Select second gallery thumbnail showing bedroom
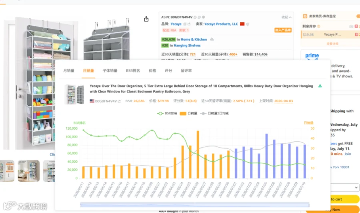The height and width of the screenshot is (213, 360). pyautogui.click(x=29, y=171)
